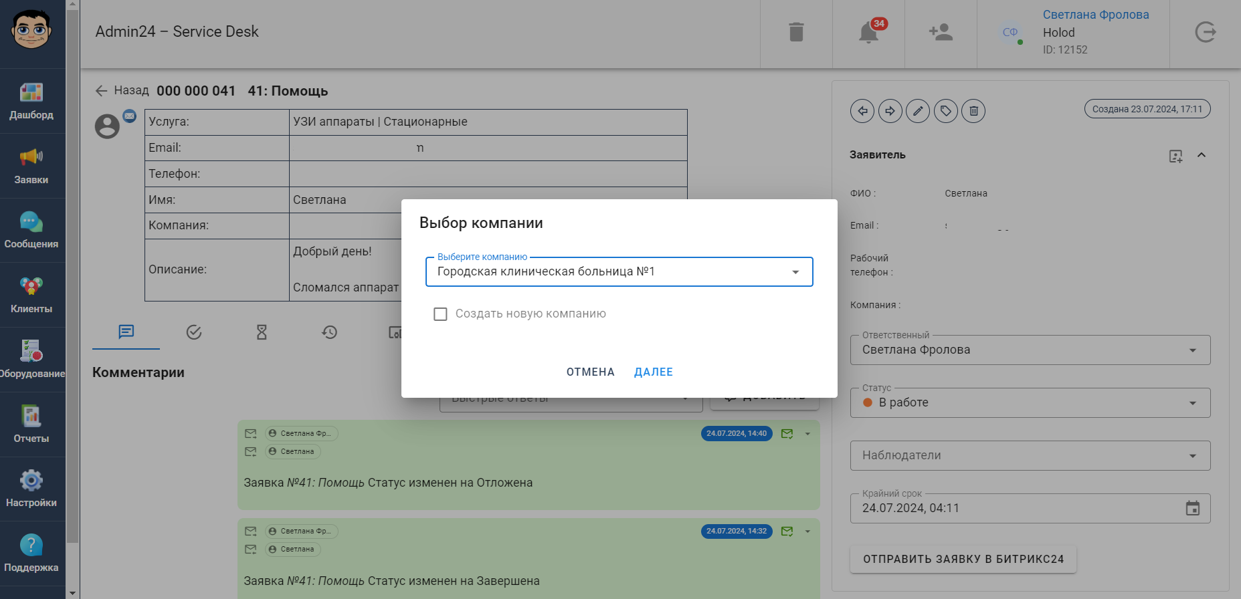Switch to the comments tab
The width and height of the screenshot is (1241, 599).
[x=126, y=332]
